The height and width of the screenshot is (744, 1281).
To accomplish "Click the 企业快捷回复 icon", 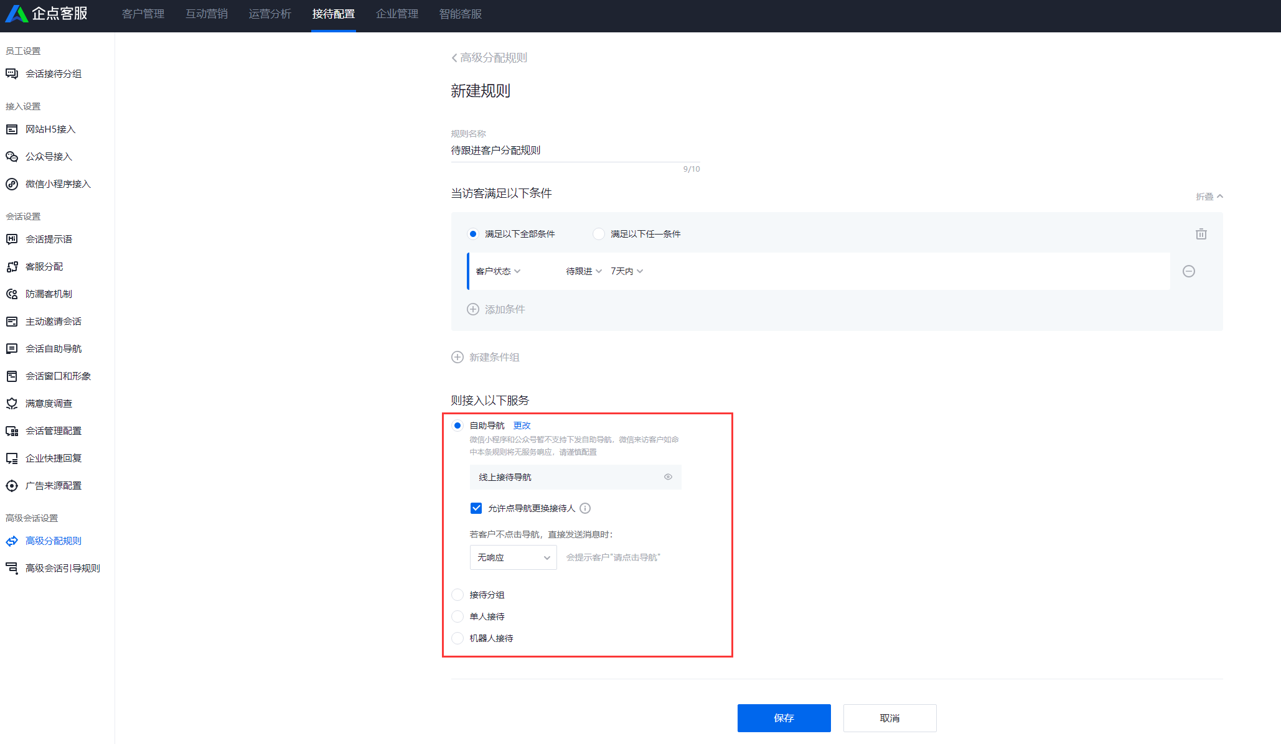I will pyautogui.click(x=12, y=458).
